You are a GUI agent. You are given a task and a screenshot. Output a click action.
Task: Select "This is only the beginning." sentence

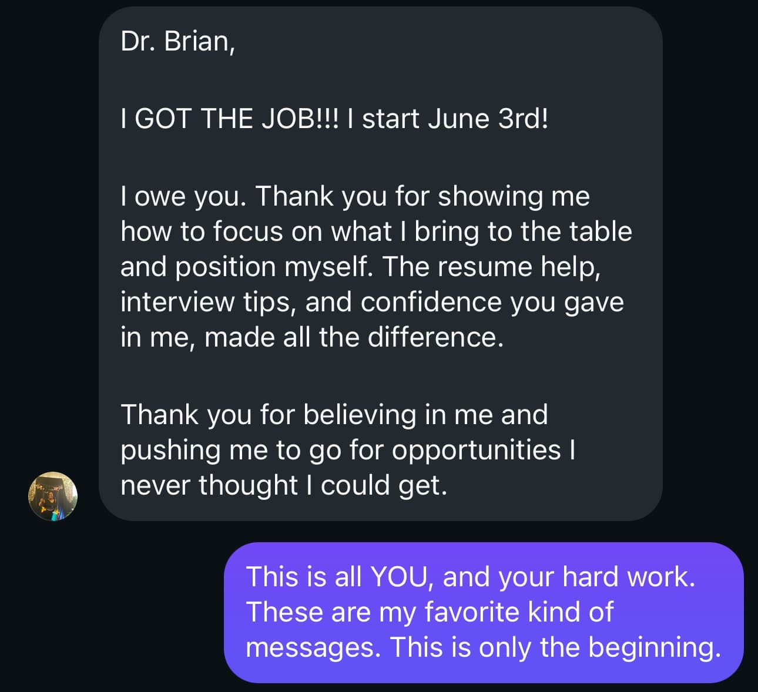click(555, 647)
